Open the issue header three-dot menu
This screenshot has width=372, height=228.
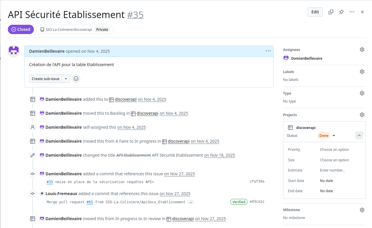352,12
